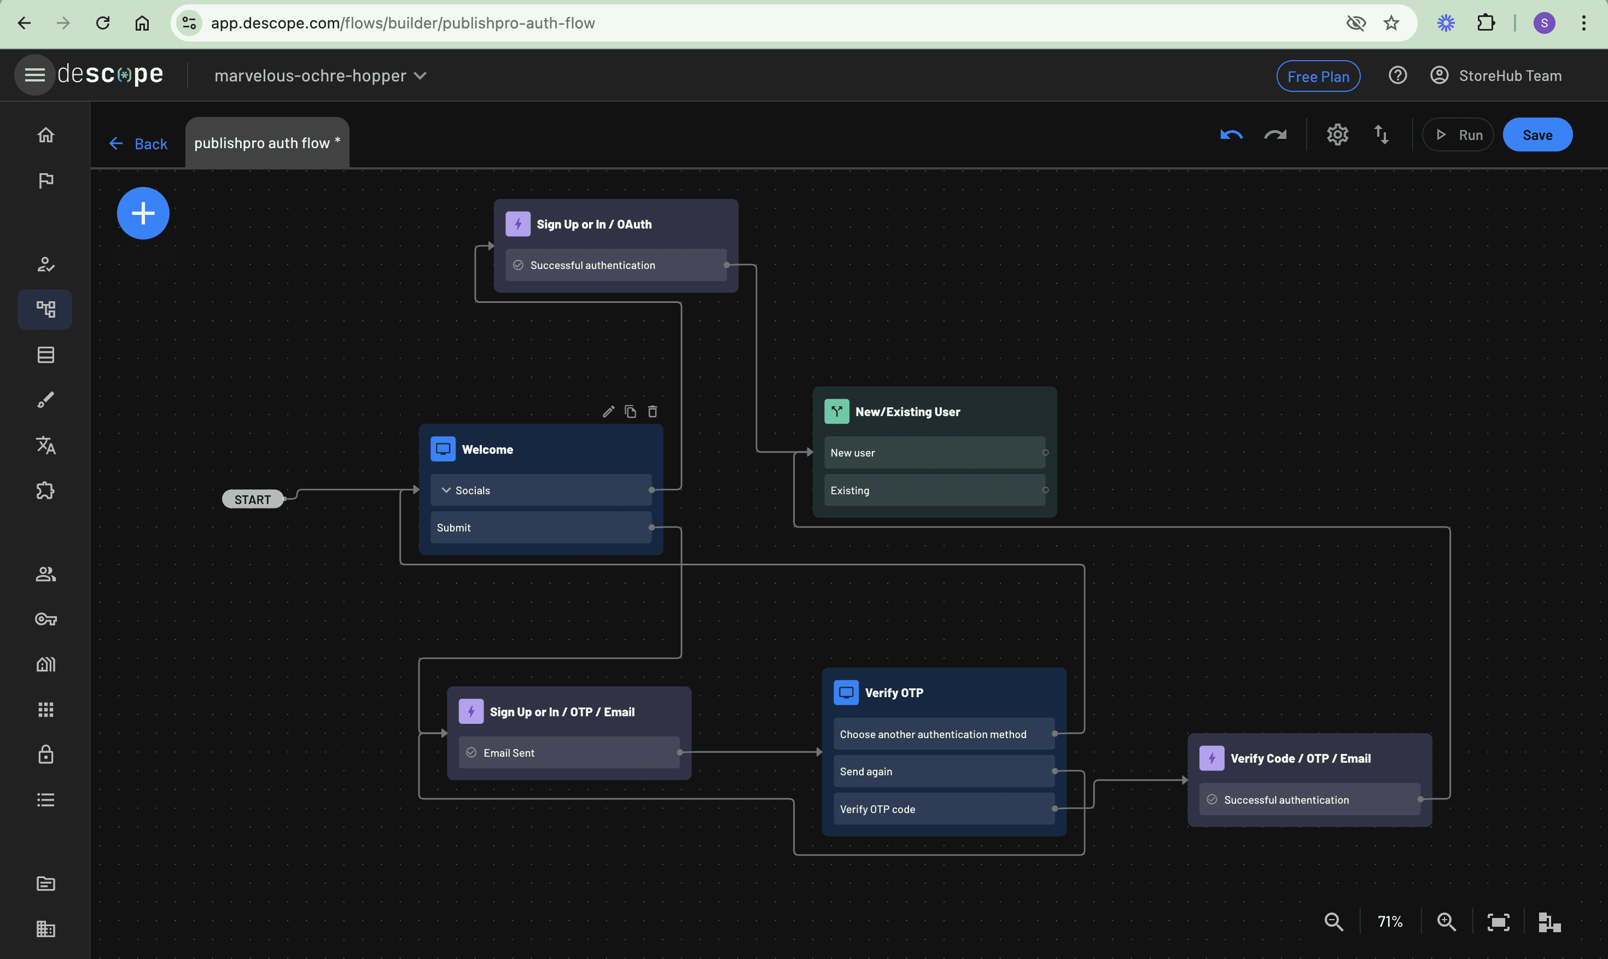Screen dimensions: 1608x959
Task: Click the Send again row
Action: coord(944,771)
